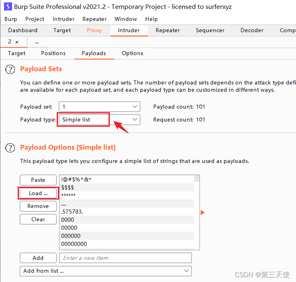Click the Payload count: 101 text

pyautogui.click(x=179, y=107)
